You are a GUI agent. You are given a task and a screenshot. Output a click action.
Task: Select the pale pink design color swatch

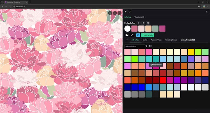[141, 29]
